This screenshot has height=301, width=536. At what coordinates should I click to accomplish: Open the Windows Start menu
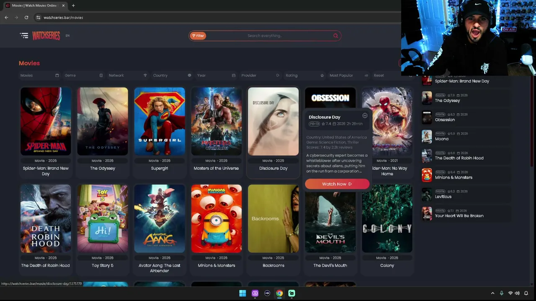[x=242, y=293]
